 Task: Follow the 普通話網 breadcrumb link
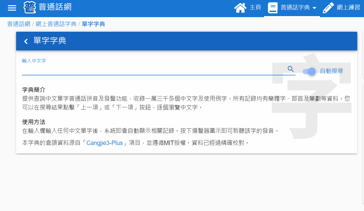tap(19, 24)
